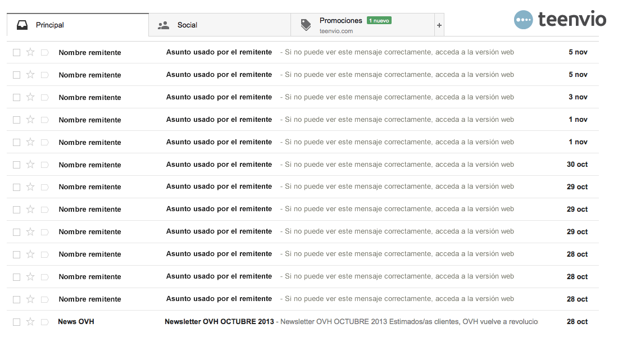The height and width of the screenshot is (337, 618).
Task: Star the email dated 1 nov
Action: click(x=30, y=119)
